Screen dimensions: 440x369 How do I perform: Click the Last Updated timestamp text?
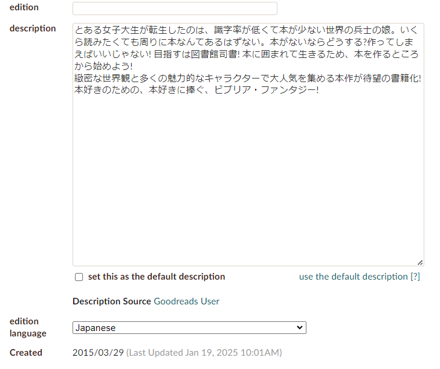pyautogui.click(x=204, y=352)
